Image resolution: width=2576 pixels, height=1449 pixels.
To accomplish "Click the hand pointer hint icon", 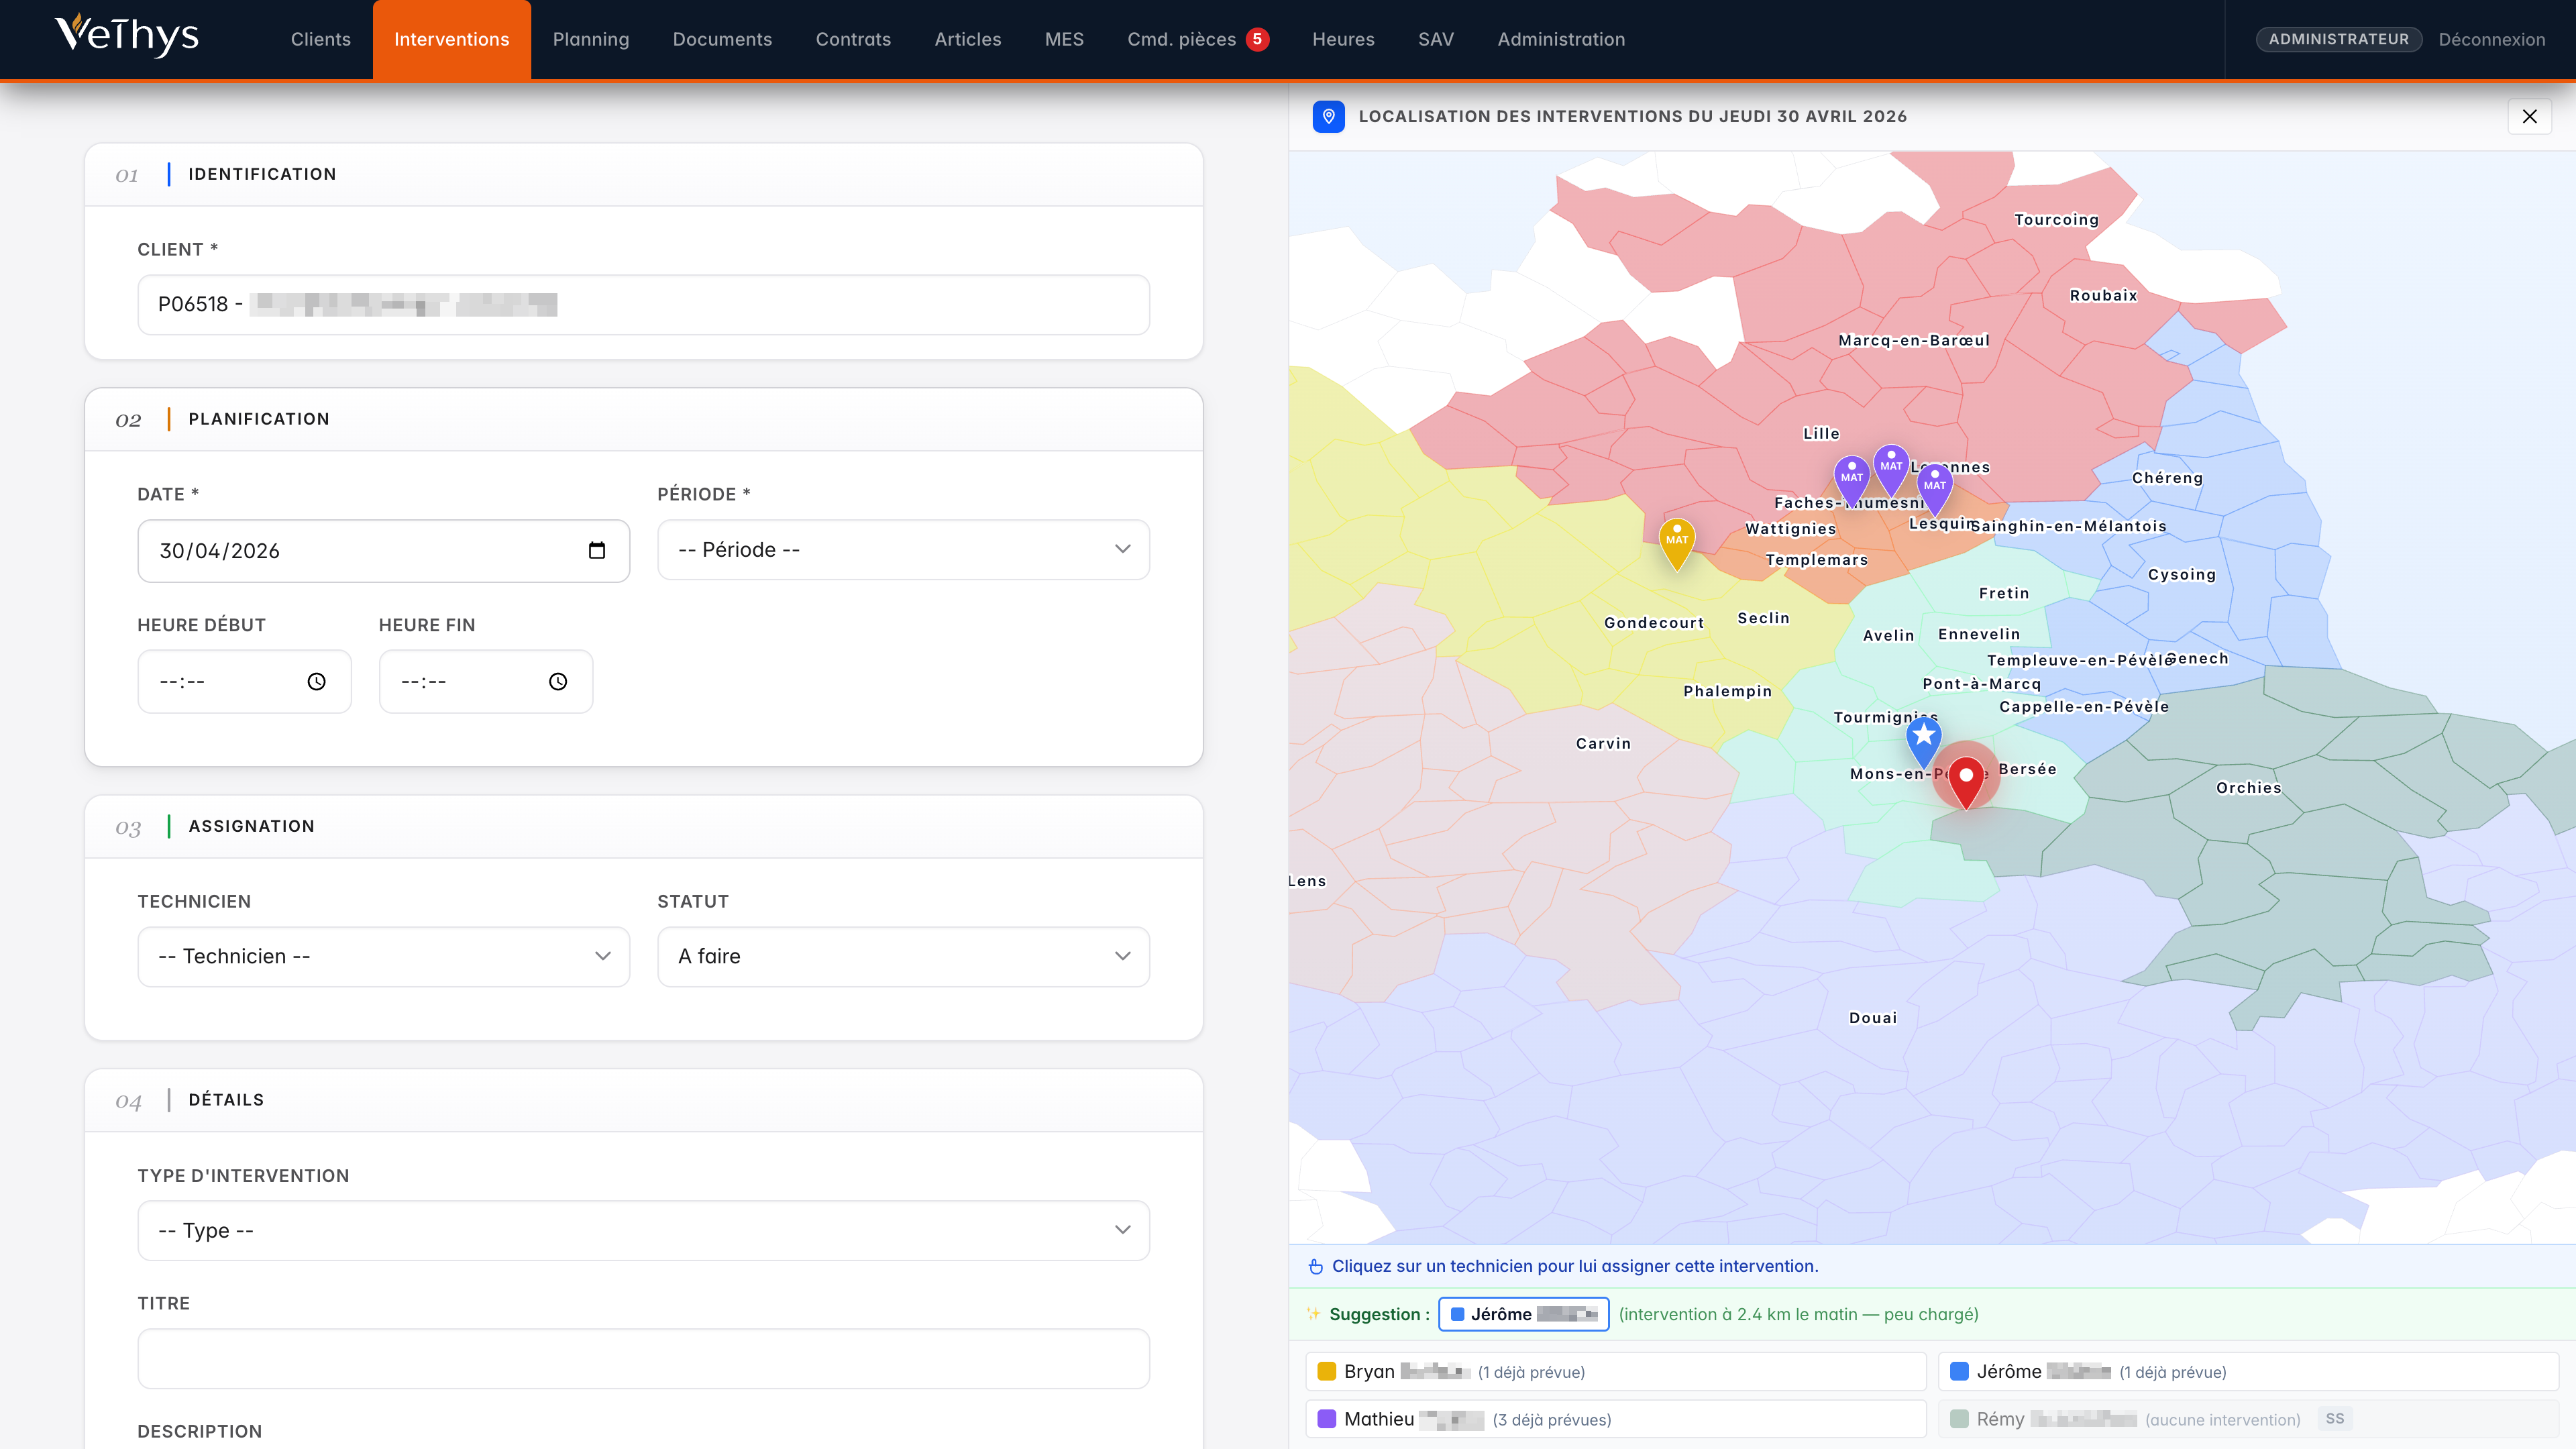I will pos(1316,1266).
